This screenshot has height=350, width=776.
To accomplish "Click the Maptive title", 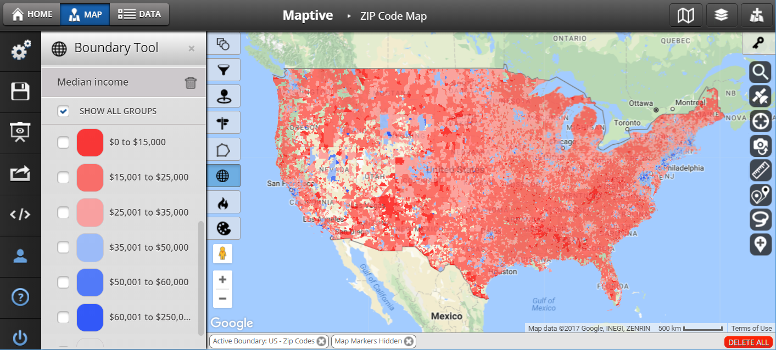I will (x=308, y=15).
